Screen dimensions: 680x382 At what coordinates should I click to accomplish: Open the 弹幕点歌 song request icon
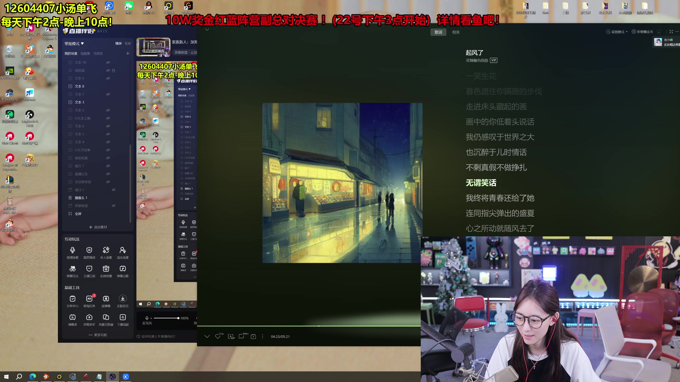click(123, 271)
